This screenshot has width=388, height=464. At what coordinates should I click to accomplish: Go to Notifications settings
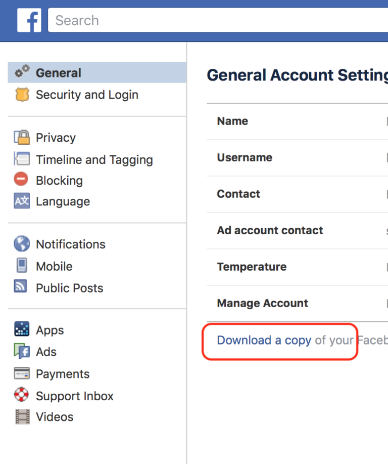pyautogui.click(x=70, y=244)
